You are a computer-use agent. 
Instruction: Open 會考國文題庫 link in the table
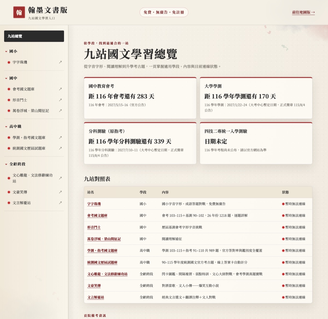tap(97, 216)
